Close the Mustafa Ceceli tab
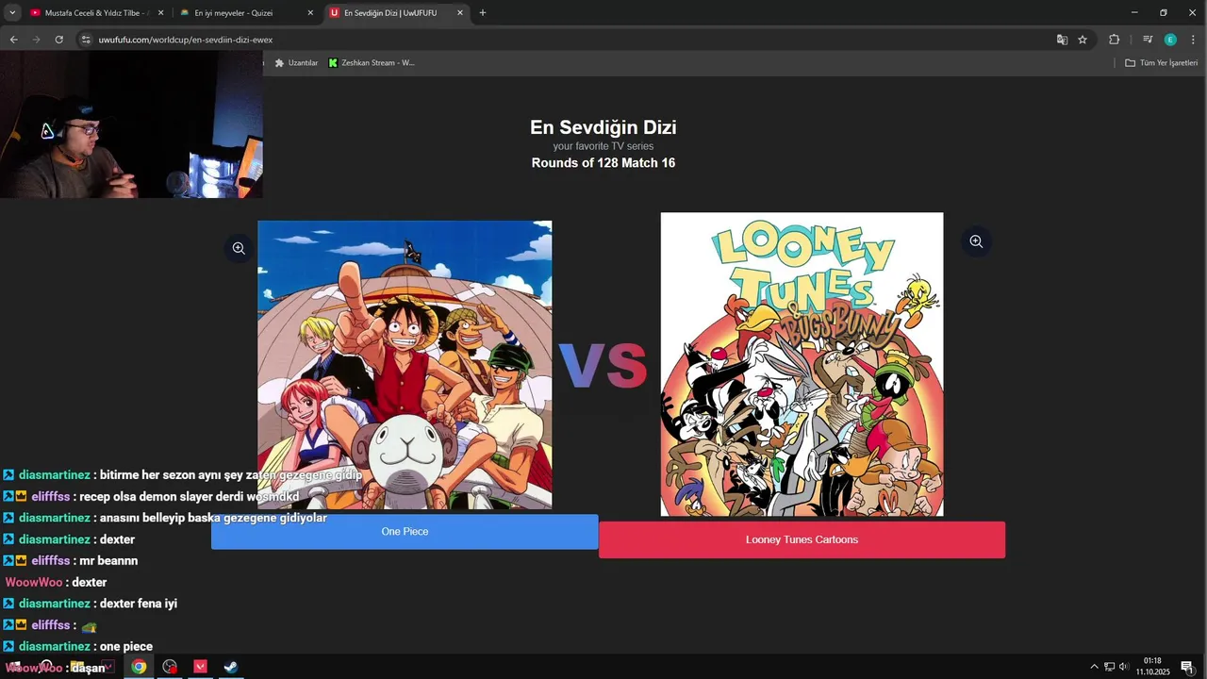This screenshot has width=1207, height=679. [x=160, y=13]
